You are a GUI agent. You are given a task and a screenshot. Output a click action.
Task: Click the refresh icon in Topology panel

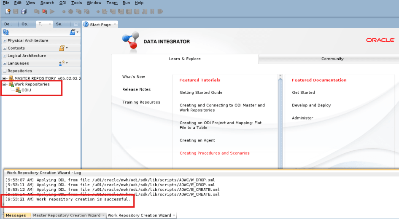(6, 32)
